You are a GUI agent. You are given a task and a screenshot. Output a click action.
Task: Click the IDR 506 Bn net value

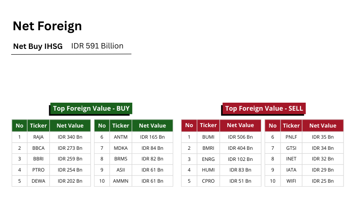click(x=240, y=137)
